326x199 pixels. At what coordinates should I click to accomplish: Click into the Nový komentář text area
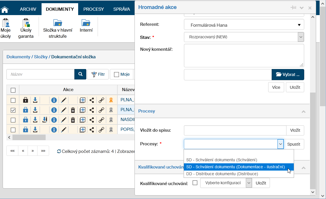point(244,55)
